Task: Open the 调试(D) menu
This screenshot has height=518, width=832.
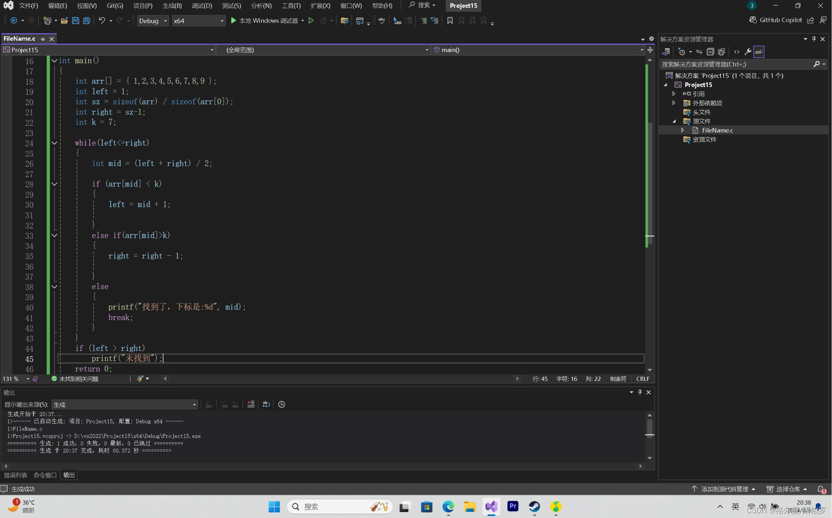Action: (x=202, y=6)
